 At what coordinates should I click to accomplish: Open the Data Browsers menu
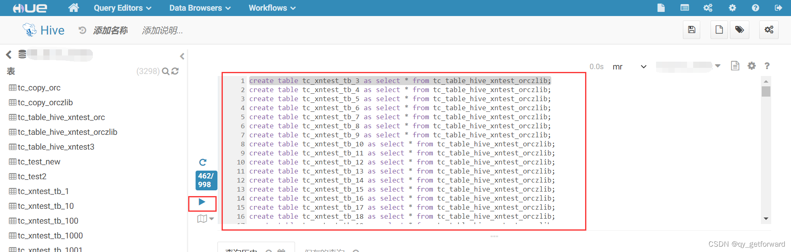coord(200,8)
